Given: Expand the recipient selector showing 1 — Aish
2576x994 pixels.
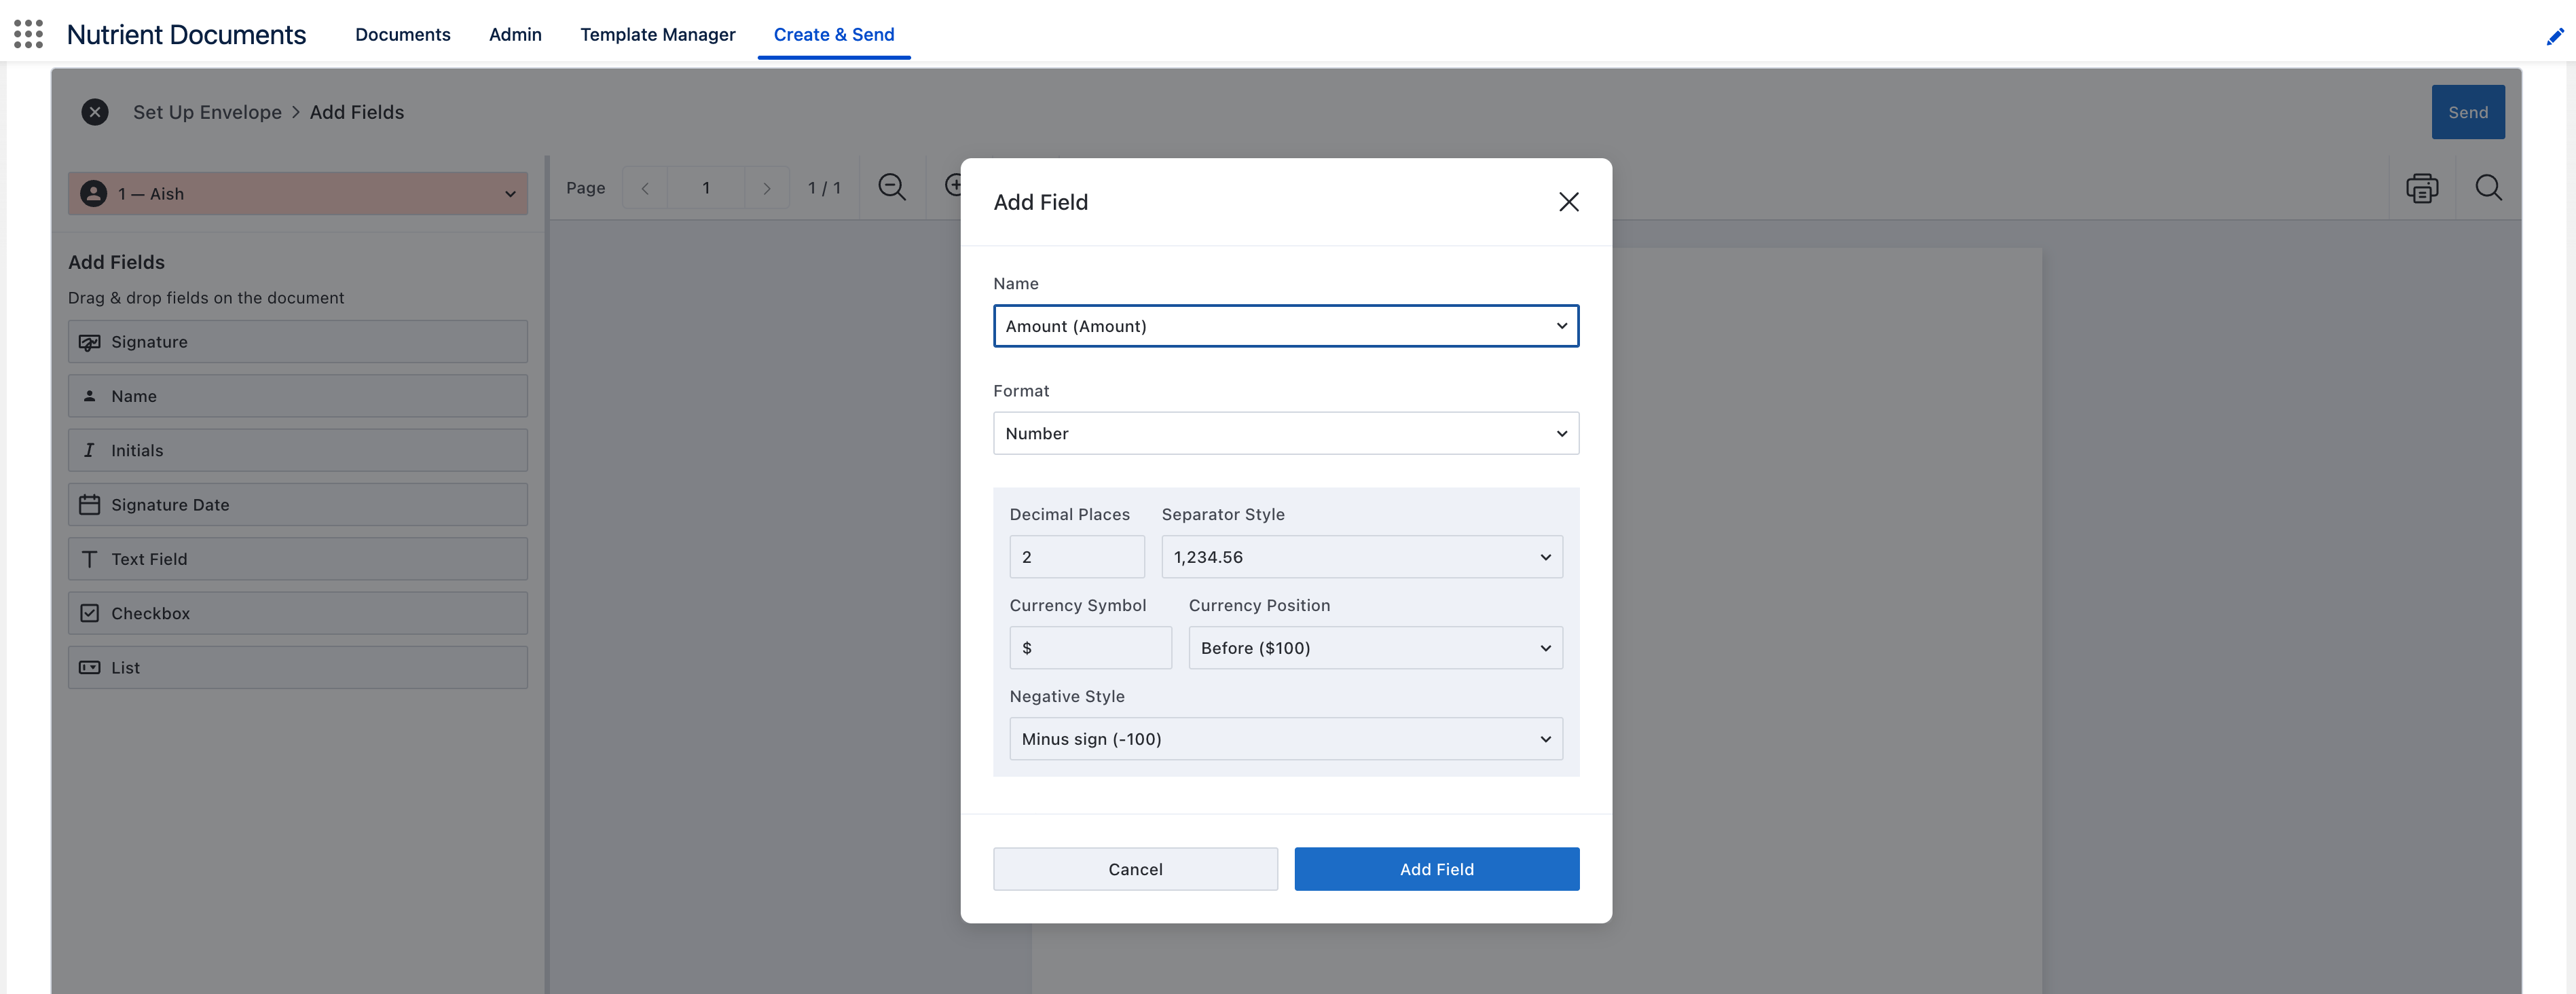Looking at the screenshot, I should point(297,193).
